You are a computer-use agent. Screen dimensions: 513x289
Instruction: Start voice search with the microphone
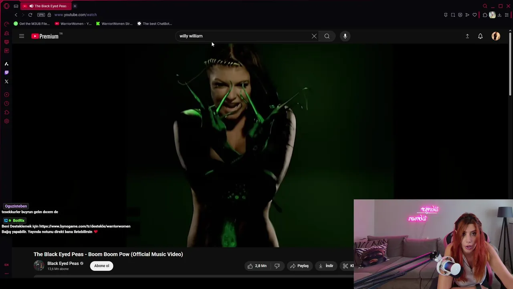point(345,36)
